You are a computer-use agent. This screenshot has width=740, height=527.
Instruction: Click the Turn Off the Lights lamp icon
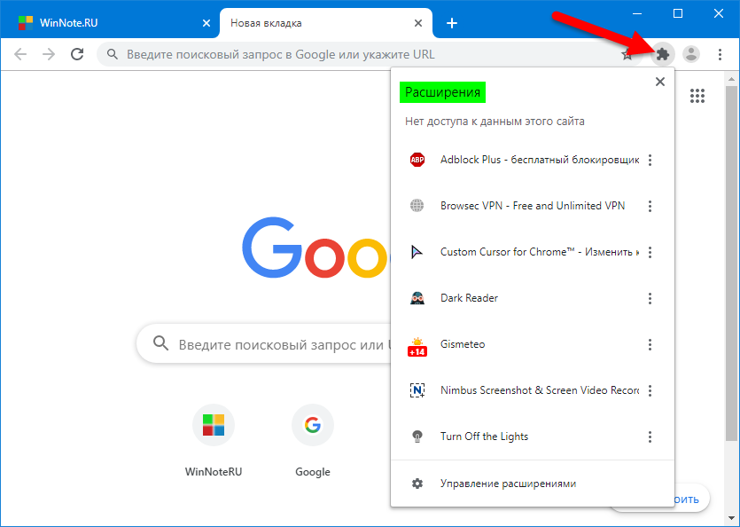(417, 437)
